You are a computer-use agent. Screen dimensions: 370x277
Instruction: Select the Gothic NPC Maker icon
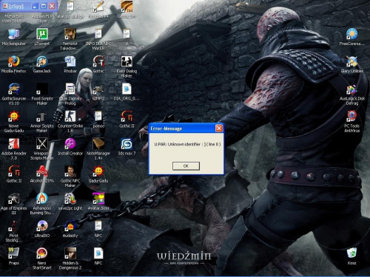point(70,171)
